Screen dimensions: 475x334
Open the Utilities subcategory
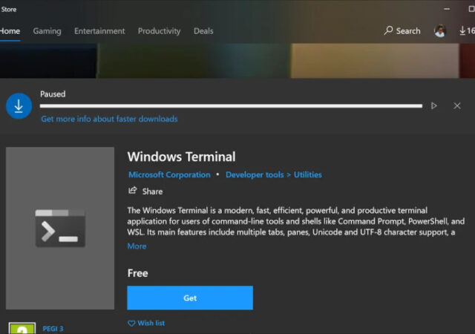point(307,174)
